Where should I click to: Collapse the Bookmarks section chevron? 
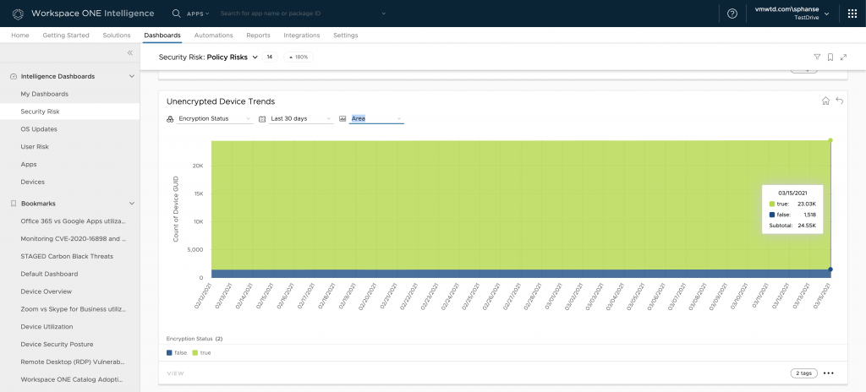[131, 204]
